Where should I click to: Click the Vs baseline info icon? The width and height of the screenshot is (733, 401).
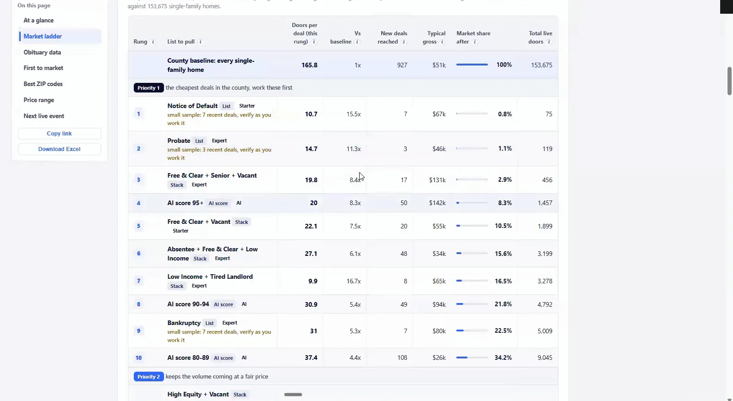click(x=357, y=42)
